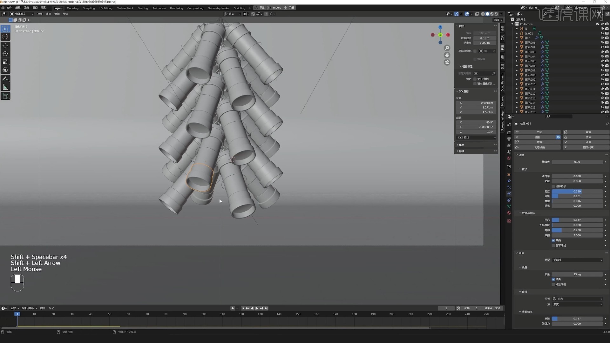610x343 pixels.
Task: Open the object mode dropdown
Action: click(22, 14)
